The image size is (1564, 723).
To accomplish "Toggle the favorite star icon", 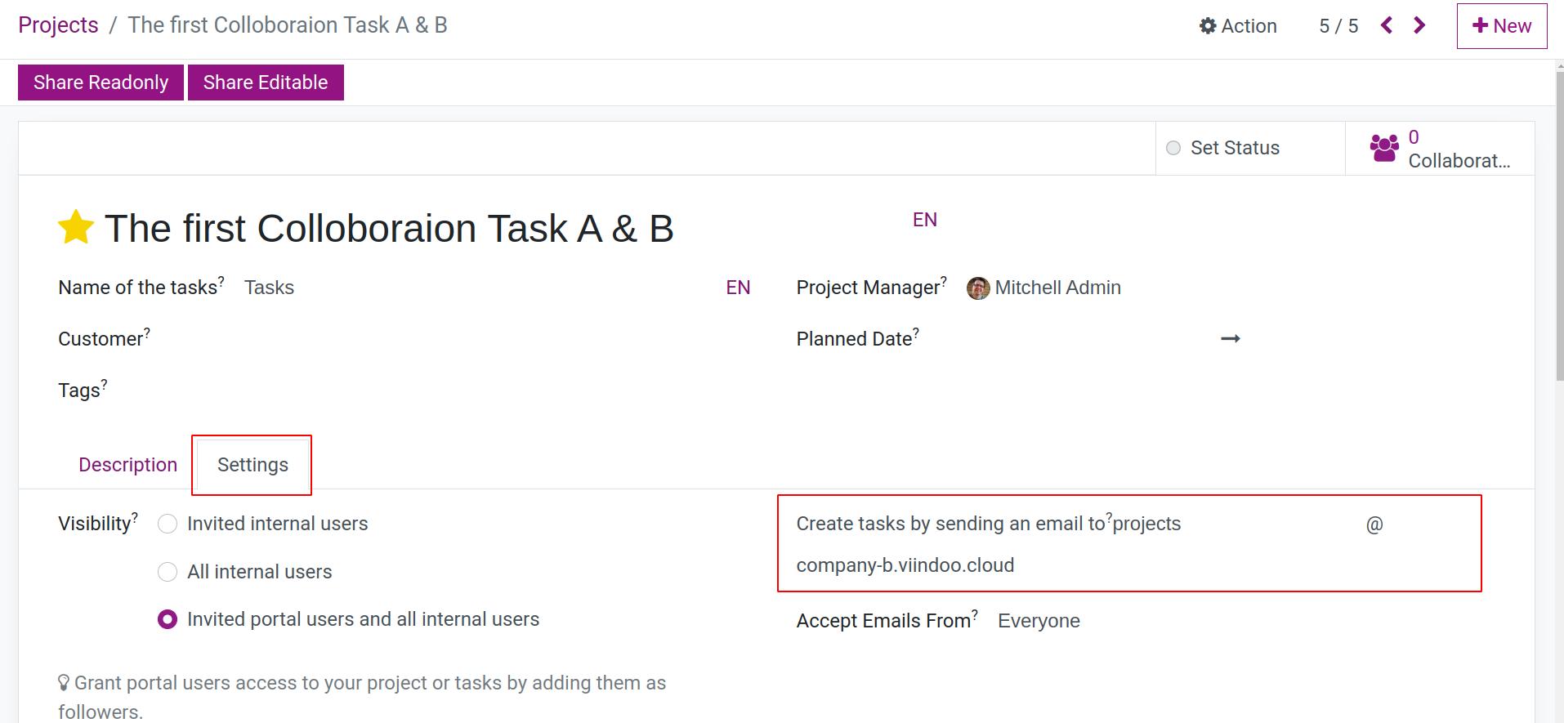I will (x=76, y=227).
